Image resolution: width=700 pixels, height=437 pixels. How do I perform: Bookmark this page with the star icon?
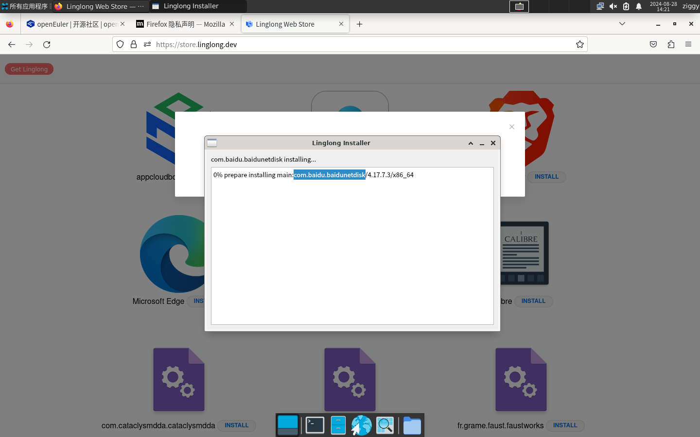click(x=579, y=44)
